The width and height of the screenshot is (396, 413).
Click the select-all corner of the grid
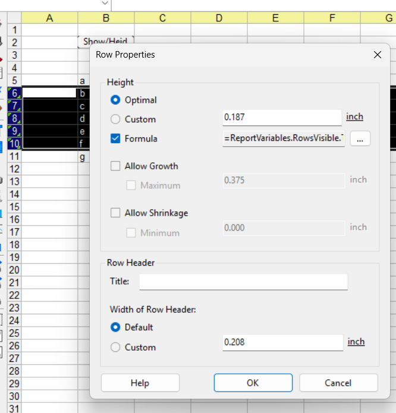click(x=14, y=18)
